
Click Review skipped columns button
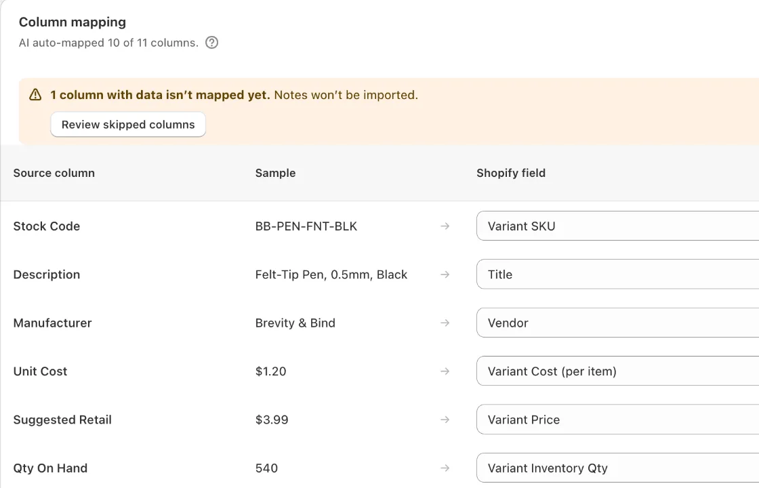pos(128,125)
